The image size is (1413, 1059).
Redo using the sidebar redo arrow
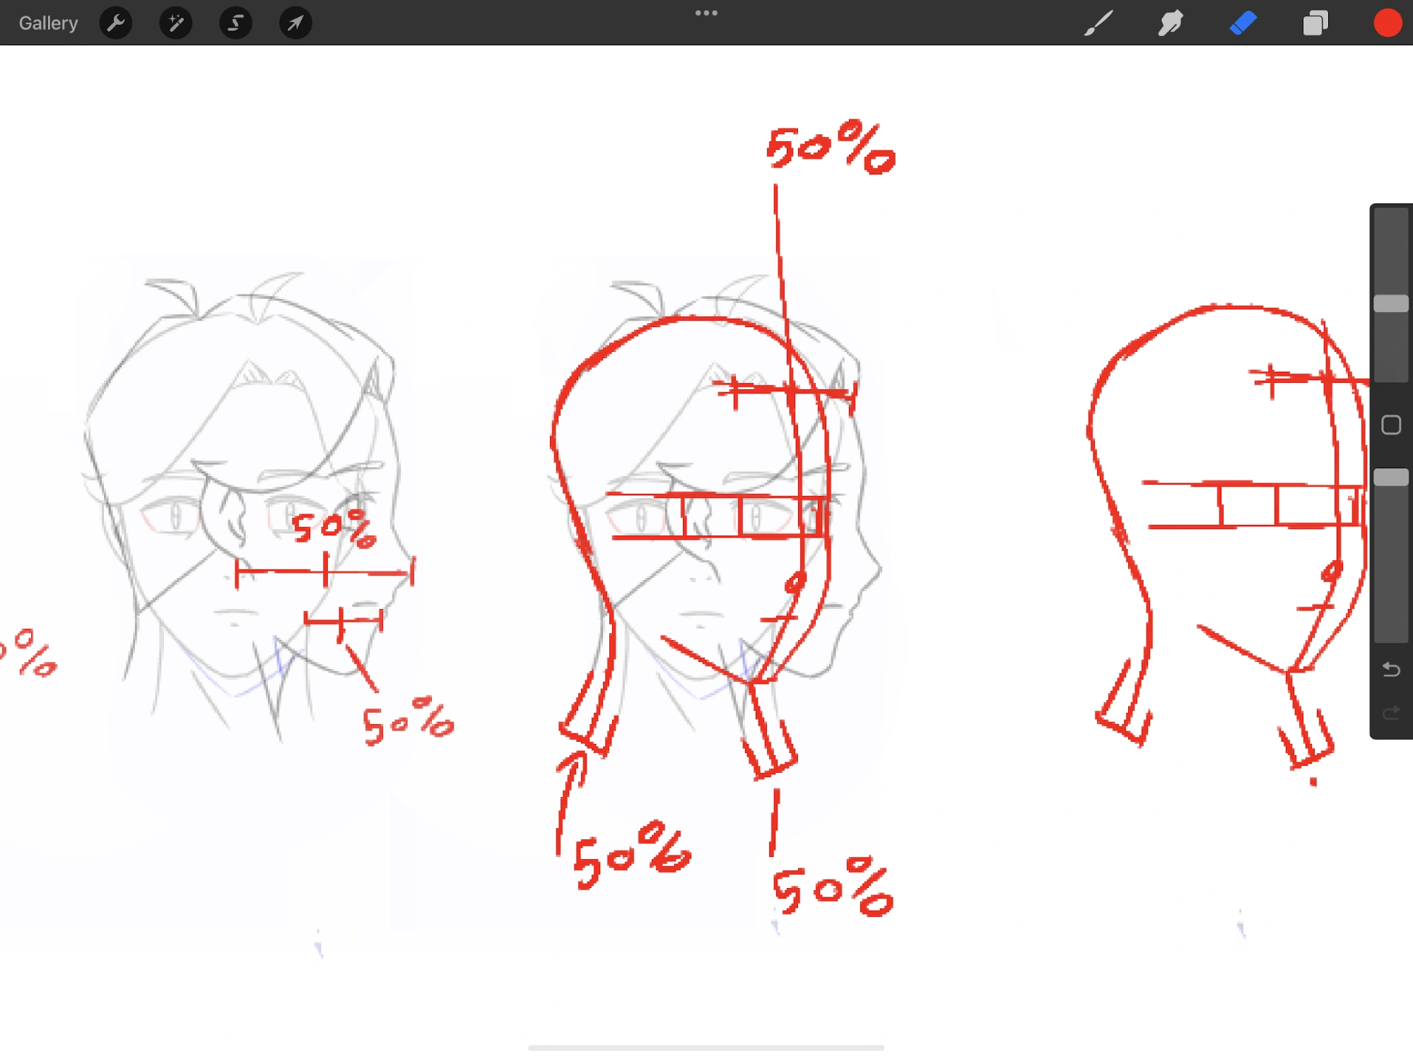tap(1390, 713)
